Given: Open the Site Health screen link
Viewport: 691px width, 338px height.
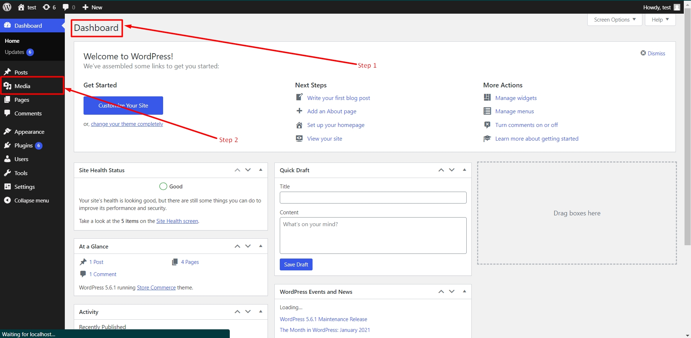Looking at the screenshot, I should click(x=177, y=221).
